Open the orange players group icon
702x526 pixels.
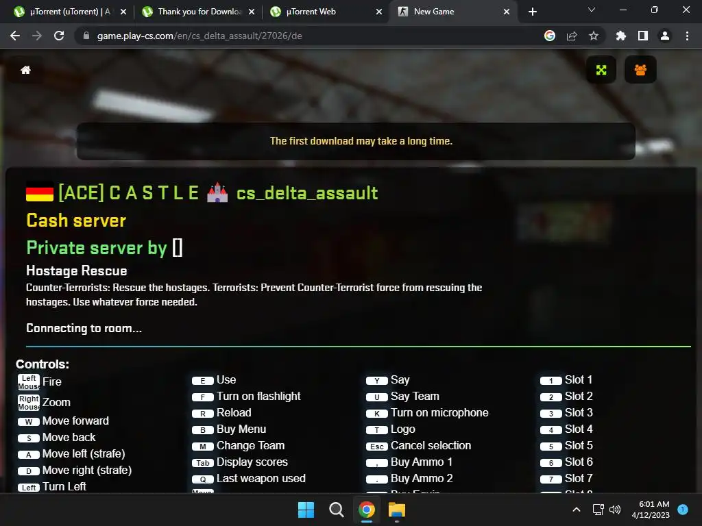click(x=640, y=70)
